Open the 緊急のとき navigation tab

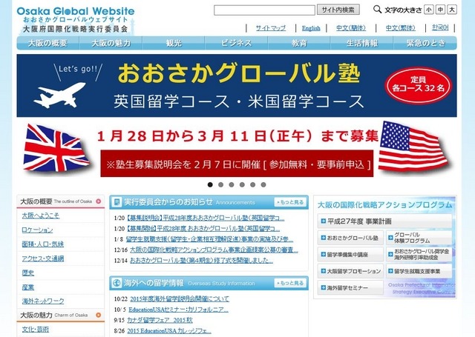click(x=425, y=43)
